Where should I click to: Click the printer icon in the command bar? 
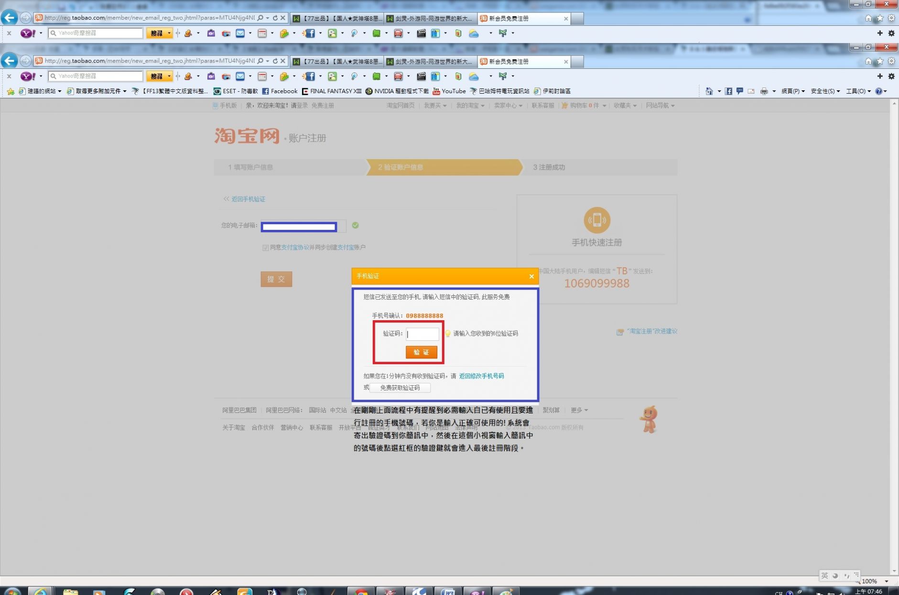tap(764, 91)
